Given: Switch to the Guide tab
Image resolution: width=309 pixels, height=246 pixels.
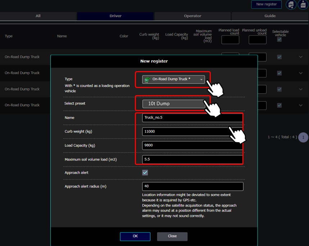Looking at the screenshot, I should click(x=270, y=16).
